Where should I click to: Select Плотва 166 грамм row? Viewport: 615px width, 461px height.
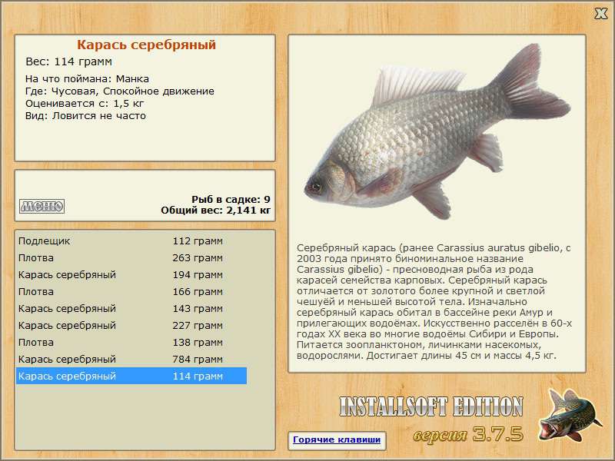click(x=131, y=292)
